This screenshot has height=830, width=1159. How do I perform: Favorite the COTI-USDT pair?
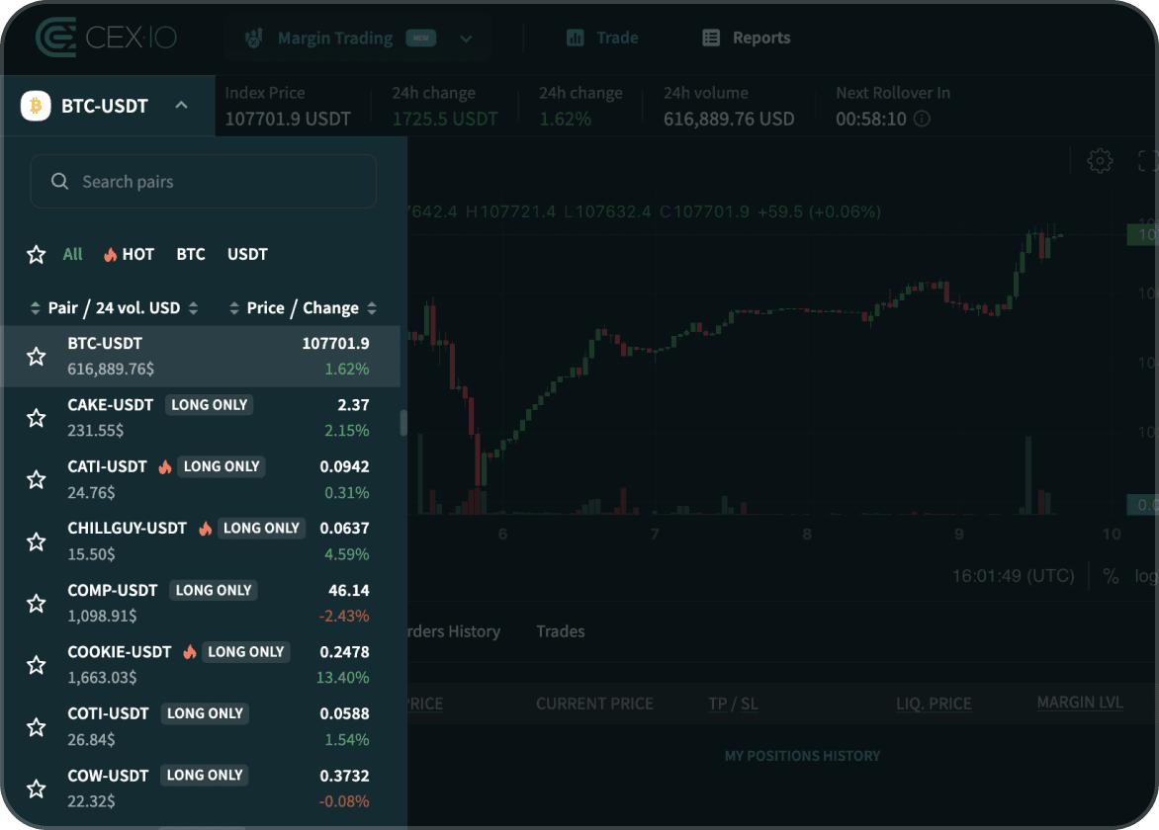[x=37, y=727]
